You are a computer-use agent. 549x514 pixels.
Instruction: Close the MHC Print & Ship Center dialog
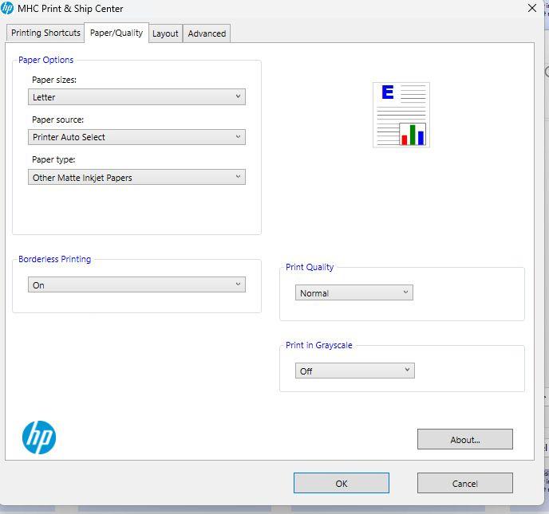click(531, 8)
